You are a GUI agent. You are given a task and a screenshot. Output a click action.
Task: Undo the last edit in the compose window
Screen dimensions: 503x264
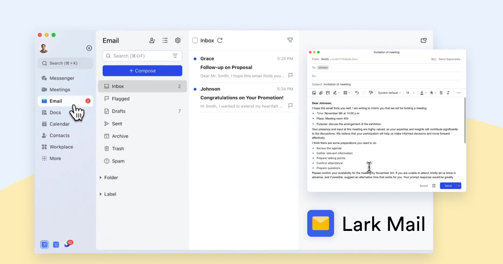tap(357, 93)
